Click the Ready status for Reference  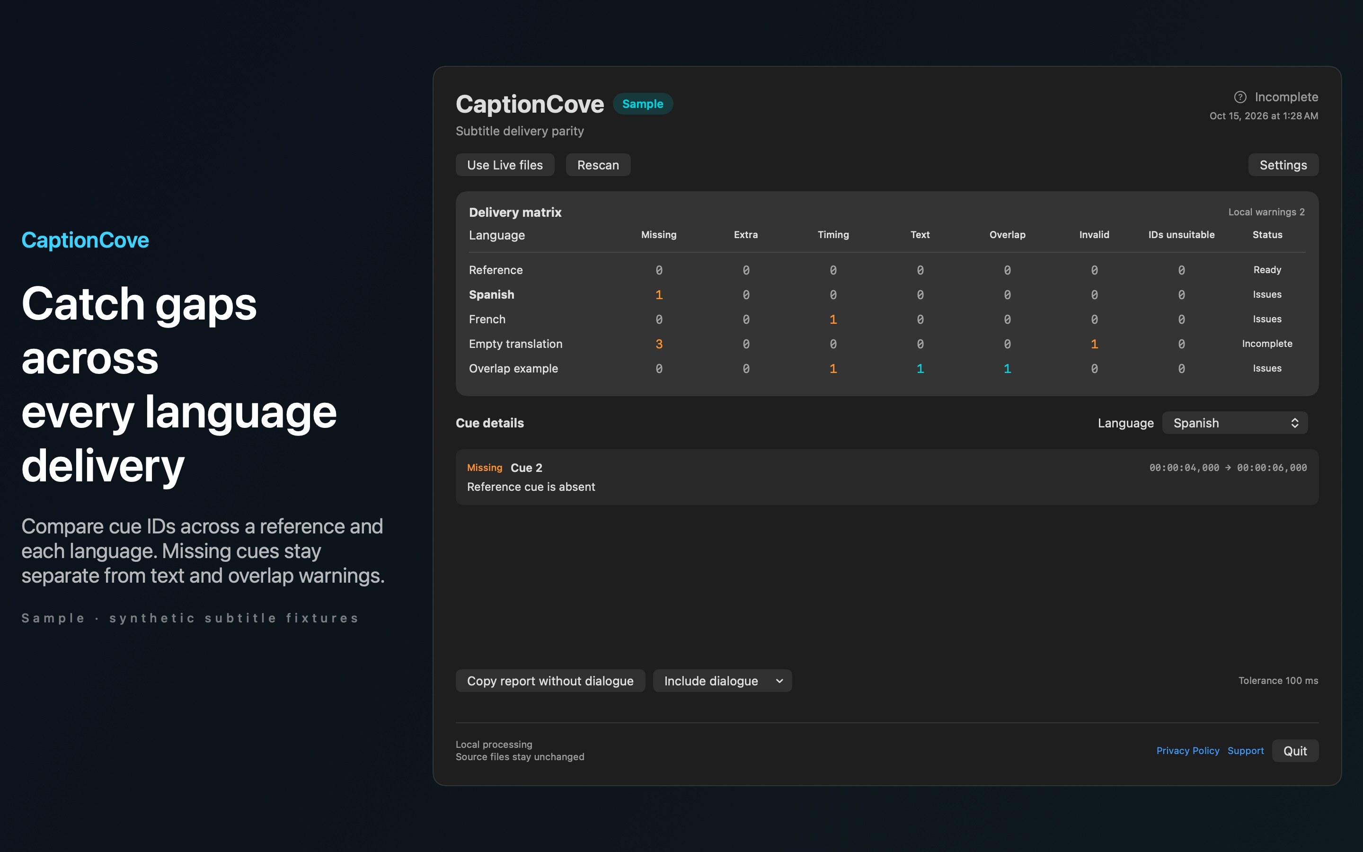[x=1267, y=270]
